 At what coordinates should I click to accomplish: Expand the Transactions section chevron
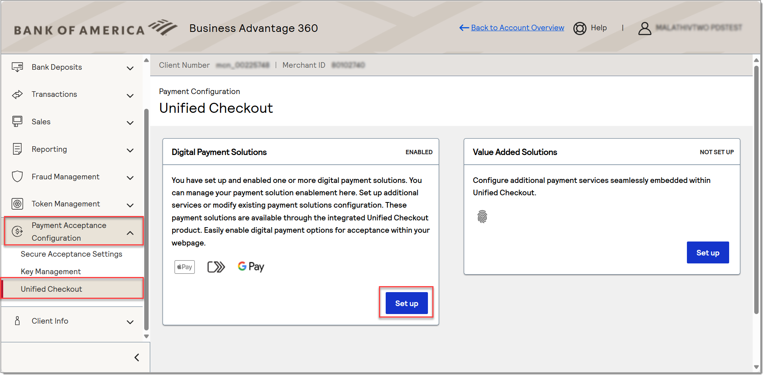pyautogui.click(x=130, y=96)
